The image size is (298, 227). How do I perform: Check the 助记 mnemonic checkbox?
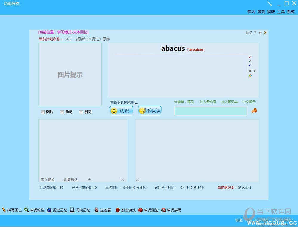(x=62, y=112)
